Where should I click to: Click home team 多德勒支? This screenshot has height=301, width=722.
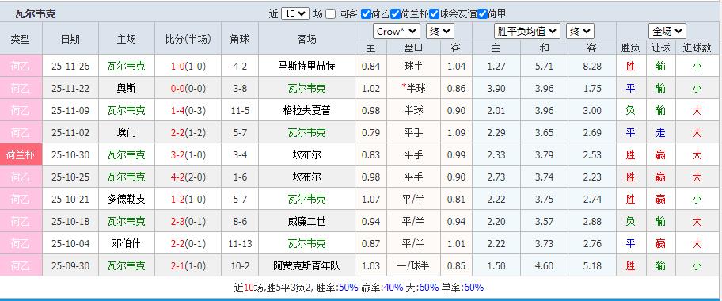(x=126, y=199)
